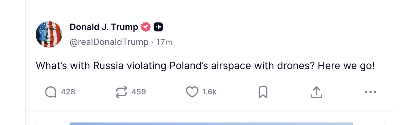Like the post with the heart icon
The image size is (400, 125).
click(192, 92)
